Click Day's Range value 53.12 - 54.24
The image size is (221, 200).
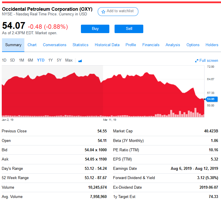click(x=96, y=169)
